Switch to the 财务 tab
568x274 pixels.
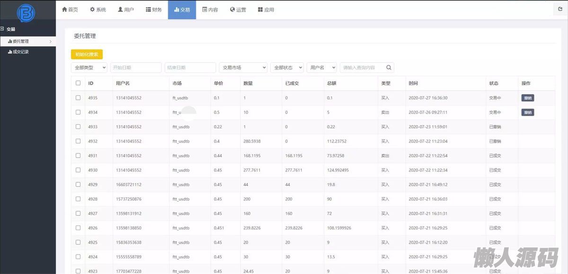tap(154, 9)
